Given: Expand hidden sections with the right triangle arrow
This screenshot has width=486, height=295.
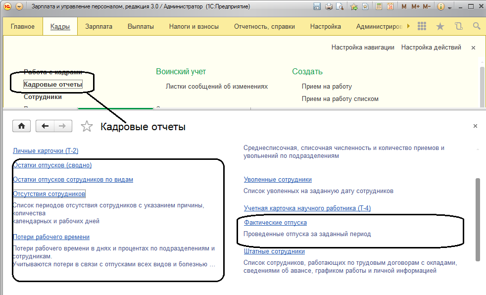Looking at the screenshot, I should 408,26.
